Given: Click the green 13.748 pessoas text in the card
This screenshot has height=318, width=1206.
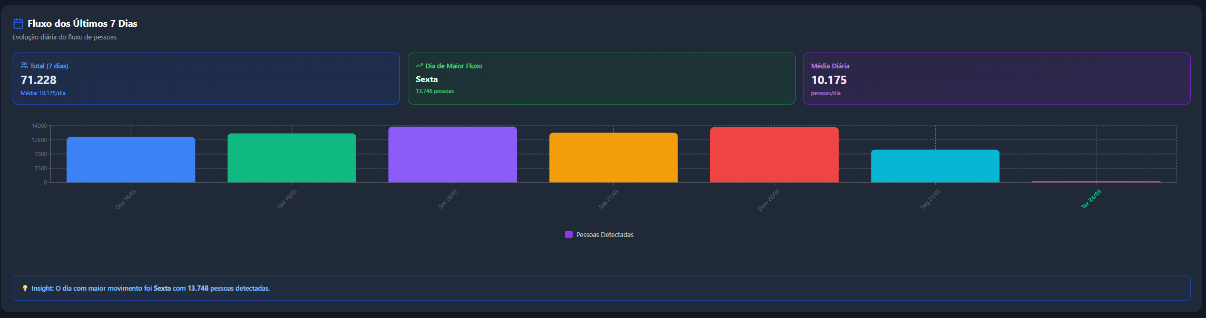Looking at the screenshot, I should click(x=435, y=91).
